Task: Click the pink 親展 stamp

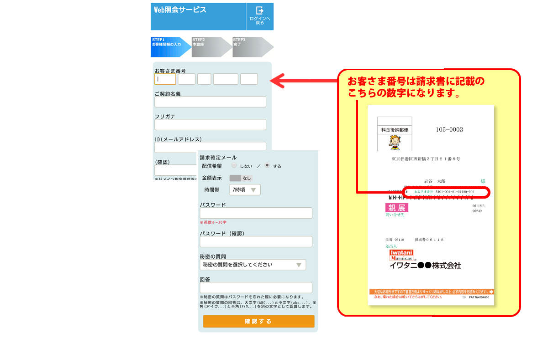Action: coord(396,208)
